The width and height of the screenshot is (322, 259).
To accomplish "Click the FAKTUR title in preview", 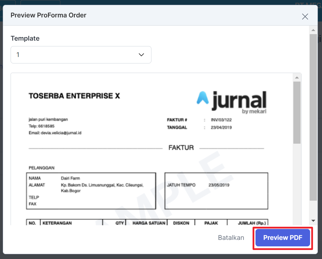I will point(181,148).
